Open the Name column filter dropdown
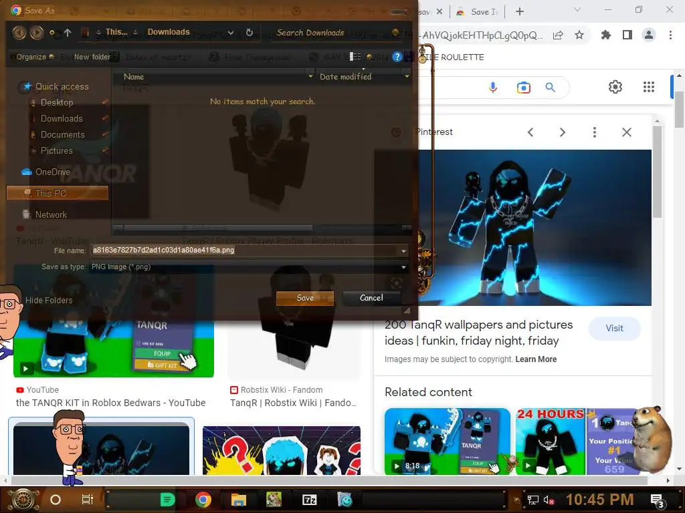This screenshot has width=685, height=513. [x=310, y=76]
